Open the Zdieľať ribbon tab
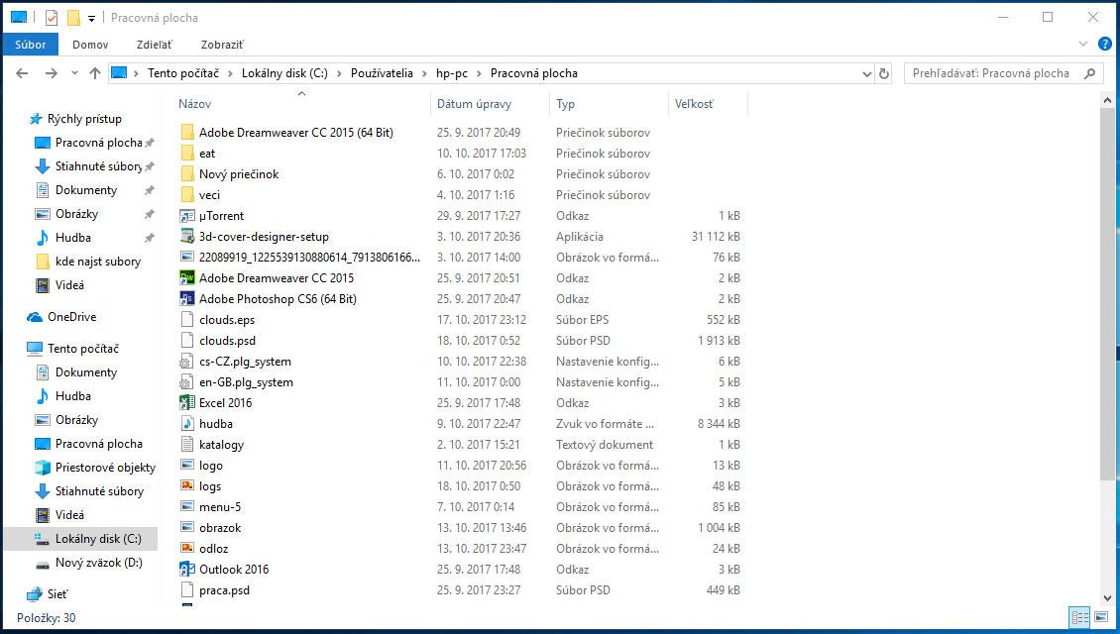This screenshot has height=634, width=1120. (x=155, y=45)
